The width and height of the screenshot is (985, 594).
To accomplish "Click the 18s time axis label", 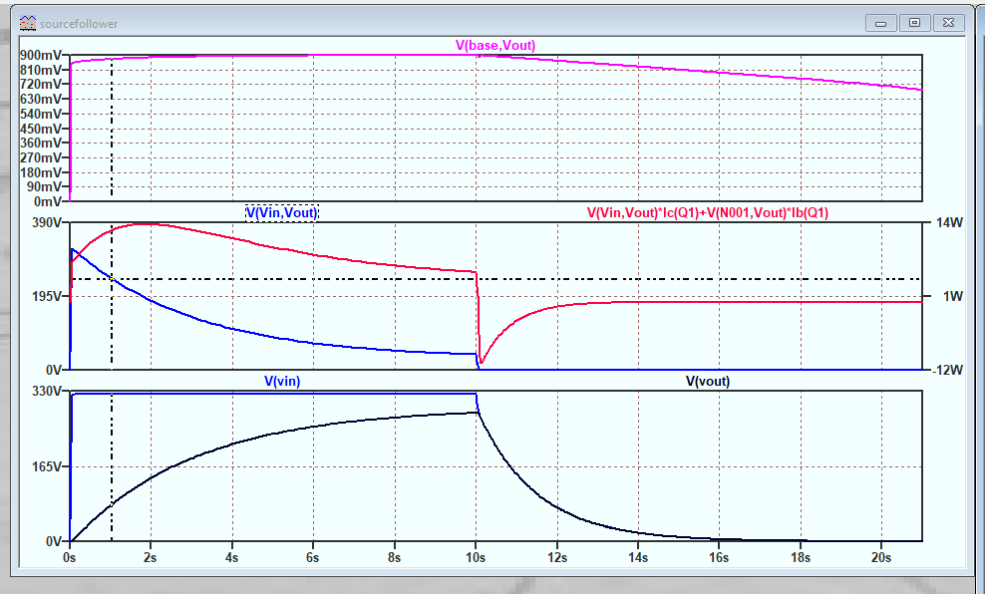I will point(800,557).
